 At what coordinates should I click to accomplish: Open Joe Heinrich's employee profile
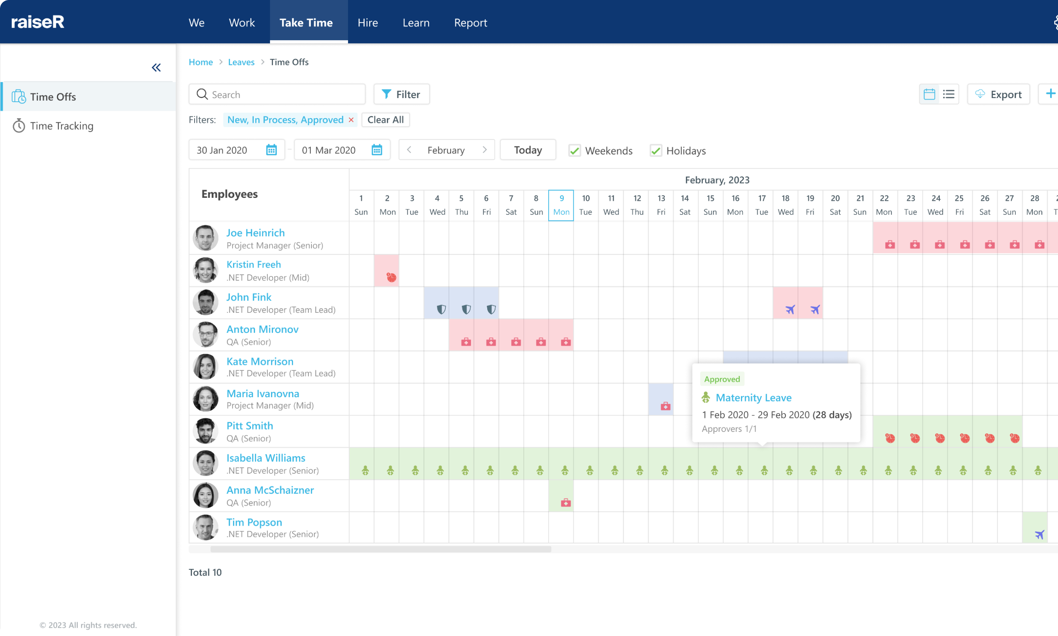pyautogui.click(x=256, y=232)
